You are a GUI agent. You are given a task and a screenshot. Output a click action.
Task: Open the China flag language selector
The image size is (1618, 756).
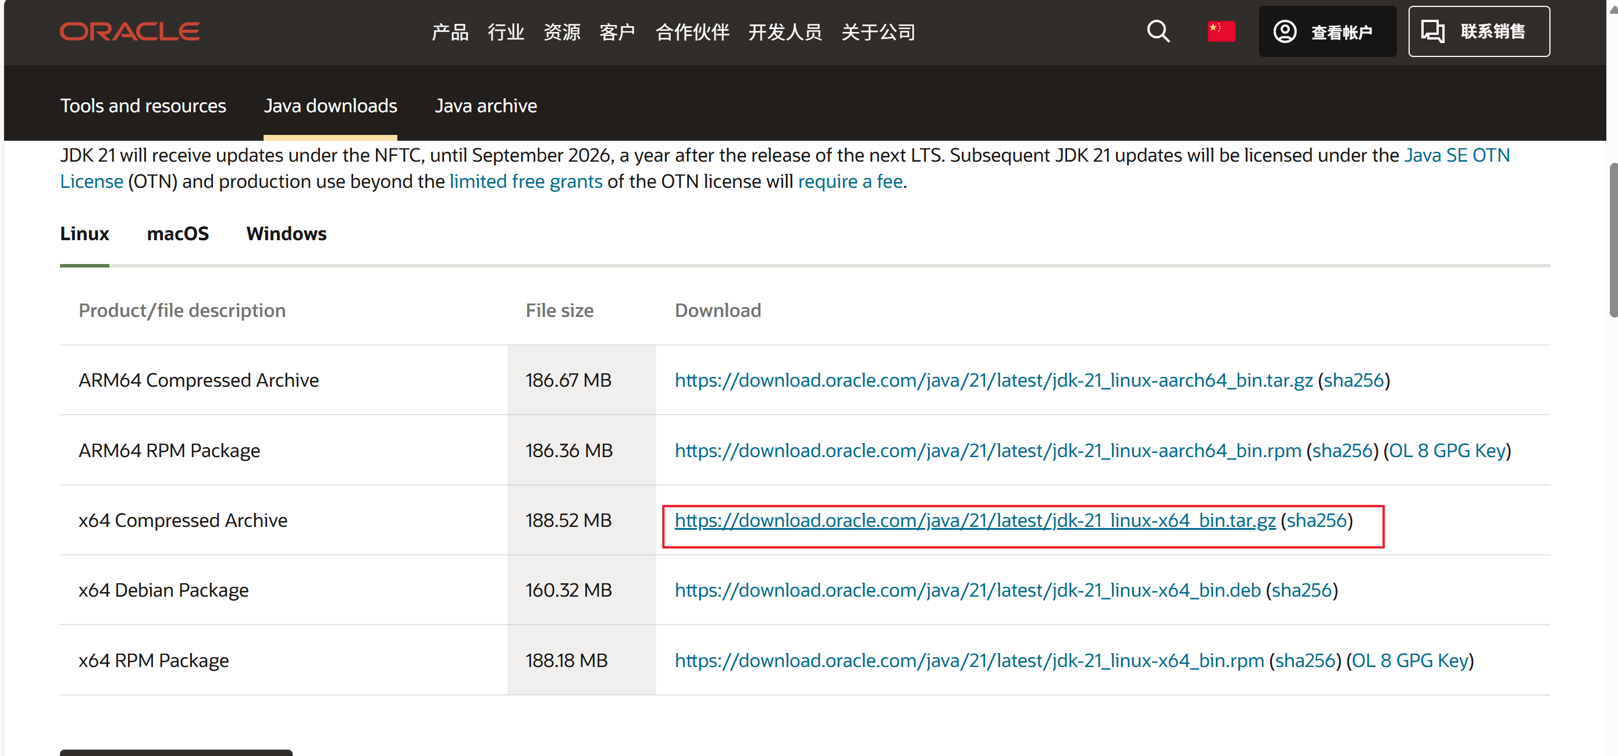1221,31
